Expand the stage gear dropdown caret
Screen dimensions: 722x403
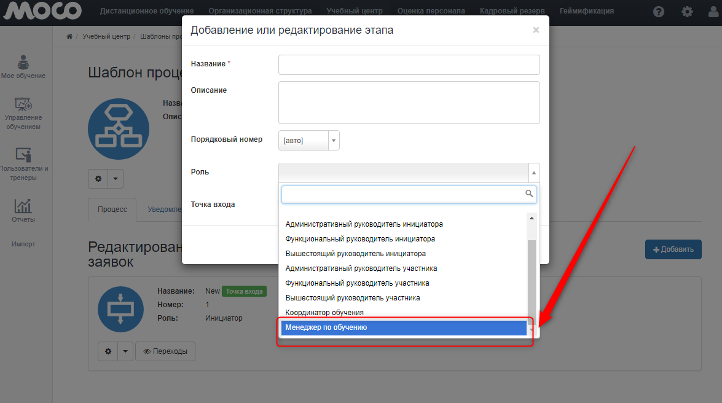coord(125,351)
